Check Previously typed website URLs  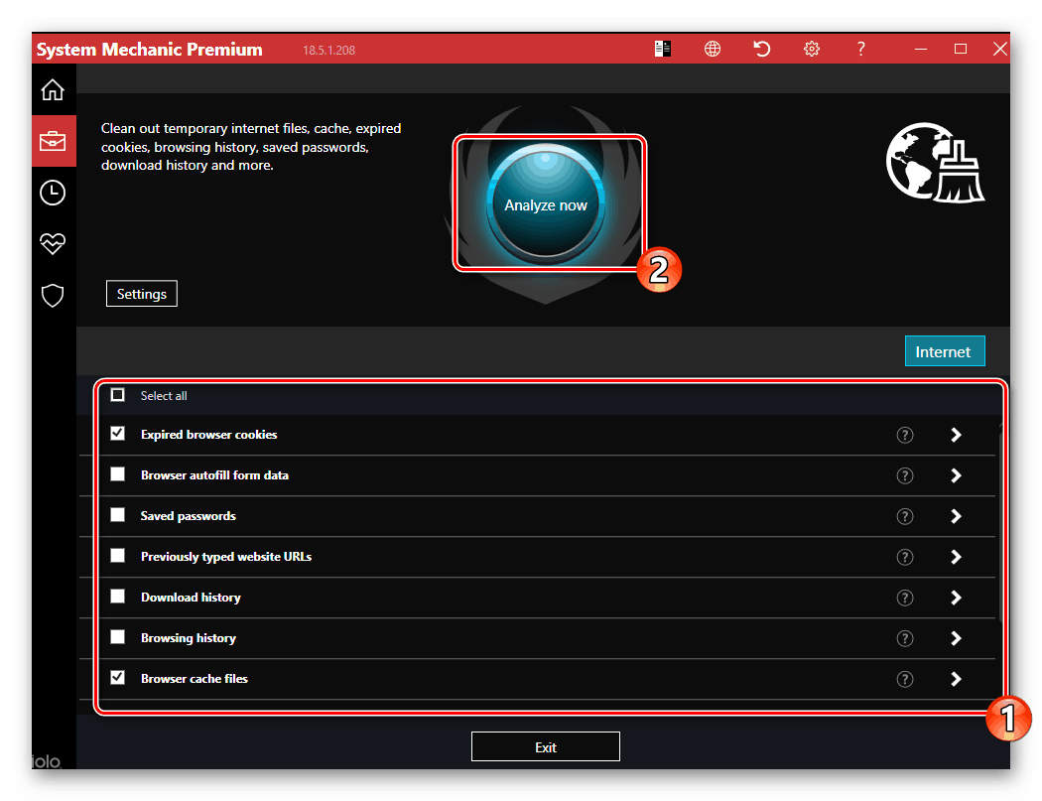click(x=118, y=555)
